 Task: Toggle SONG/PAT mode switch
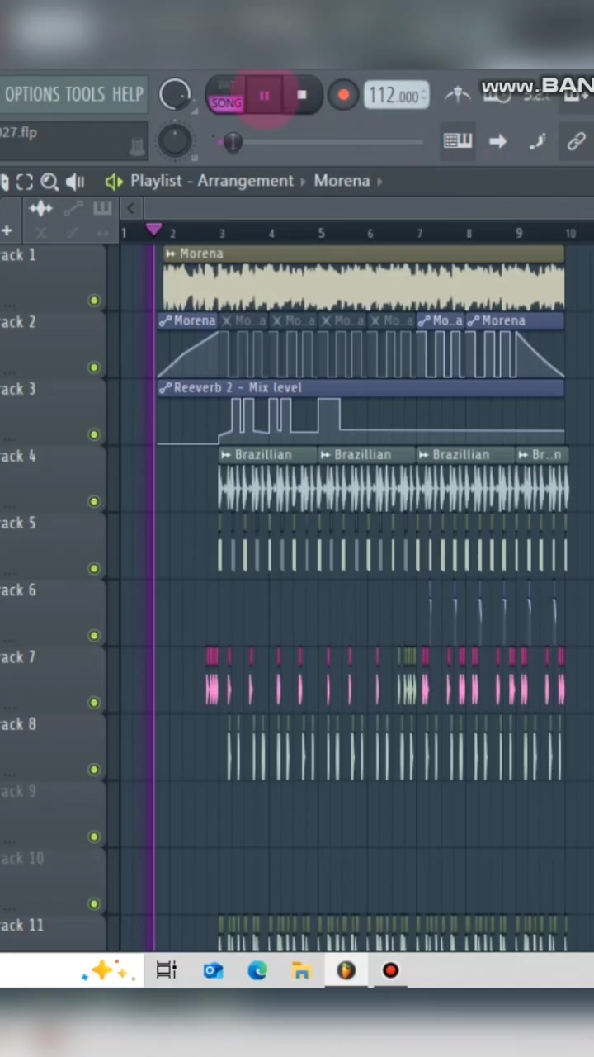point(226,97)
